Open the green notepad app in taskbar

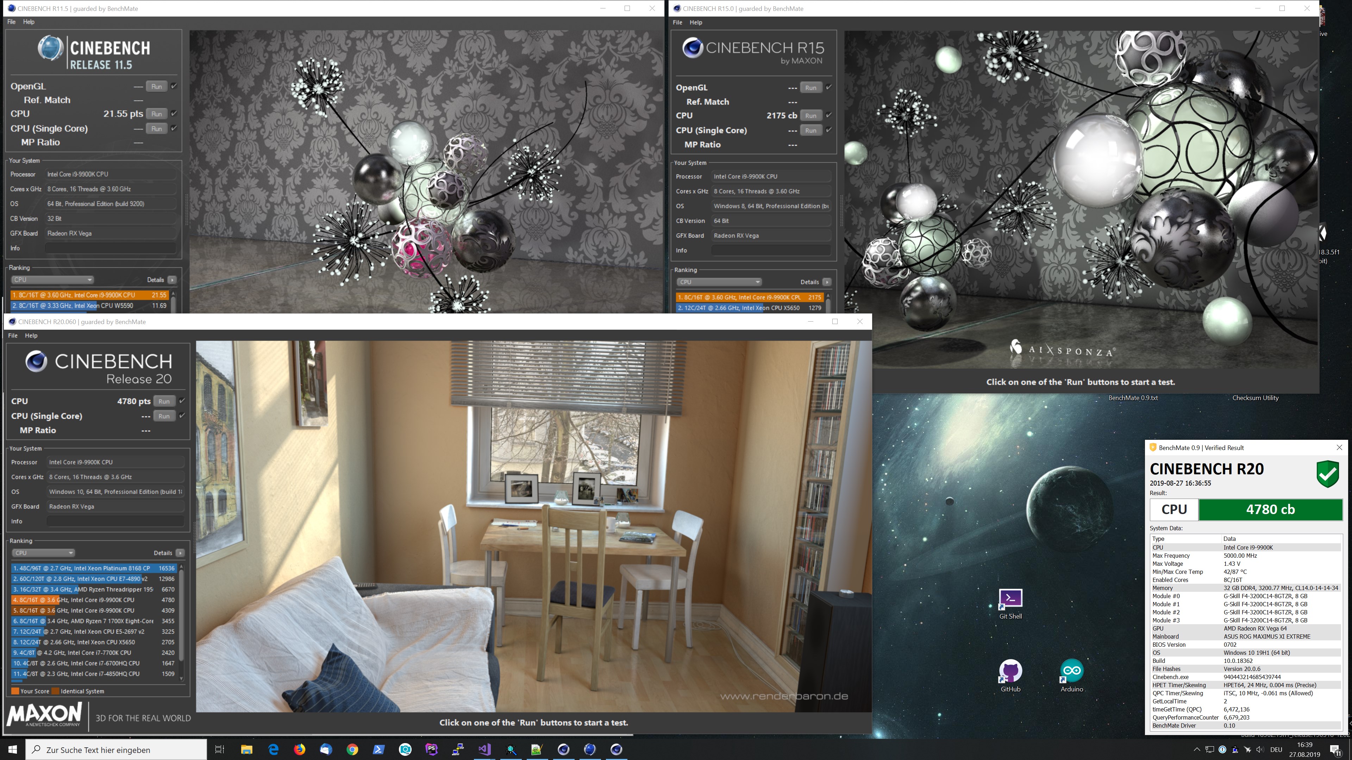tap(537, 749)
